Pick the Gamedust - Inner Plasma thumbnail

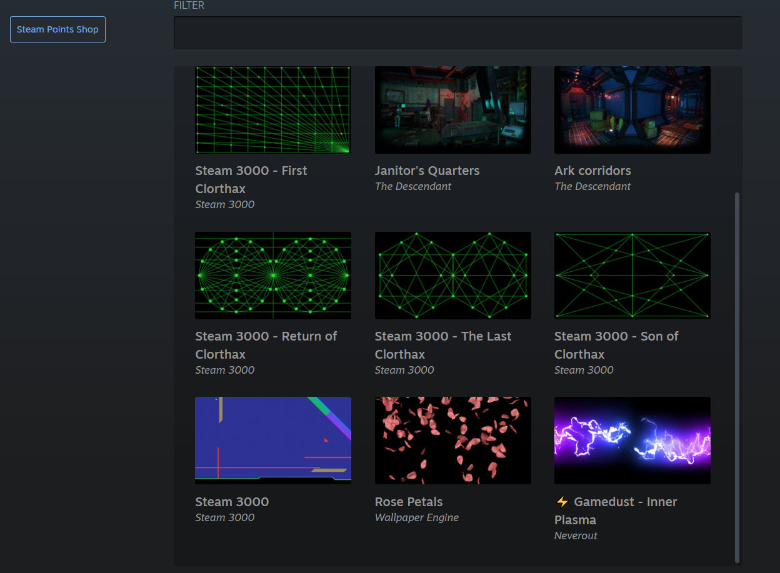632,441
